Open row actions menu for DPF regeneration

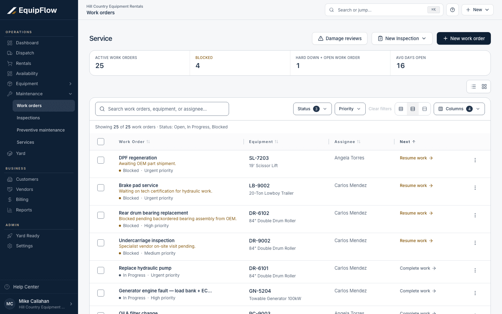(x=475, y=160)
